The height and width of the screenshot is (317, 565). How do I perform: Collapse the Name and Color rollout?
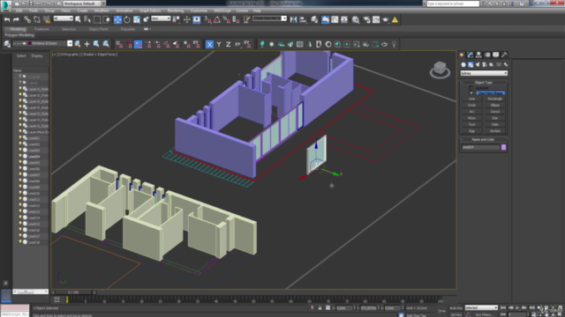coord(483,139)
